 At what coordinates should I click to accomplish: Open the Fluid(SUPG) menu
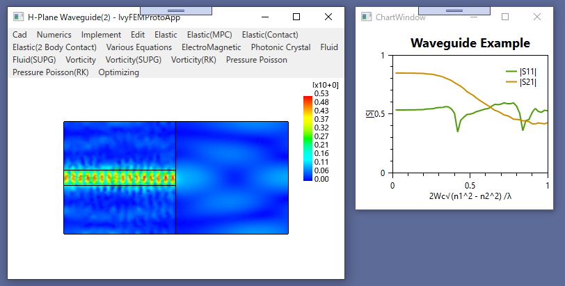34,60
